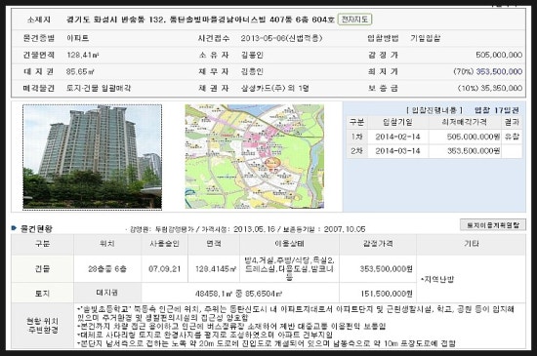Screen dimensions: 537x356
Task: Select the 건물 row area 128.4145㎡
Action: (x=216, y=269)
